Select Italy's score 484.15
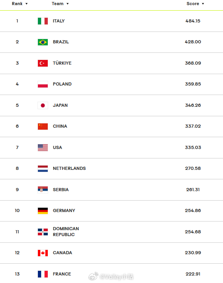223x283 pixels. [x=193, y=21]
